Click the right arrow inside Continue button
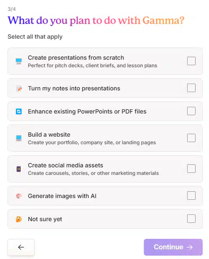209x259 pixels. point(190,247)
